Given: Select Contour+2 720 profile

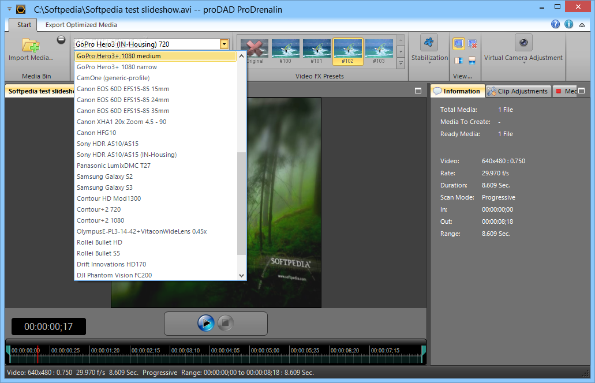Looking at the screenshot, I should click(x=155, y=210).
